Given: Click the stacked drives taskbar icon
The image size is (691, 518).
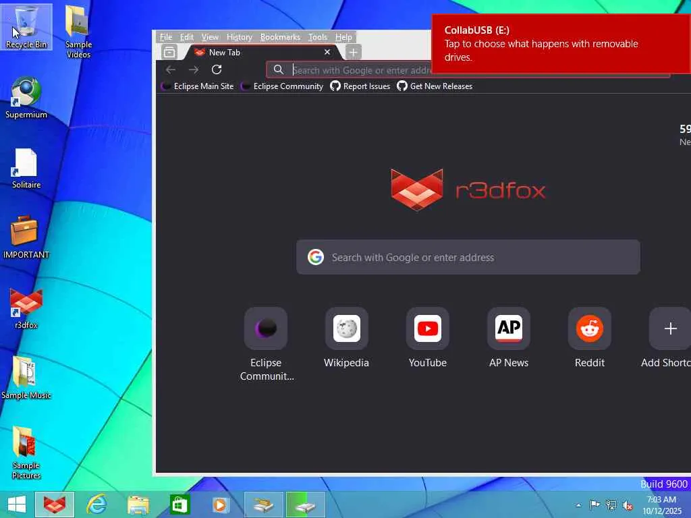Looking at the screenshot, I should (264, 505).
